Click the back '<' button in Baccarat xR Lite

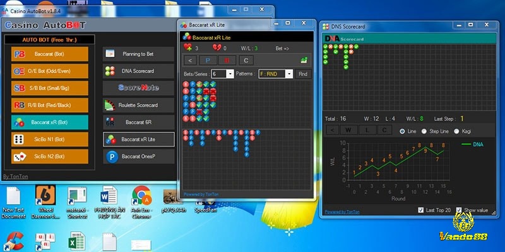[190, 60]
